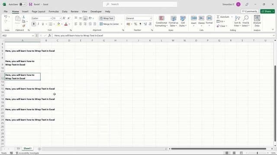This screenshot has height=155, width=277.
Task: Click the Undo arrow icon
Action: (6, 17)
